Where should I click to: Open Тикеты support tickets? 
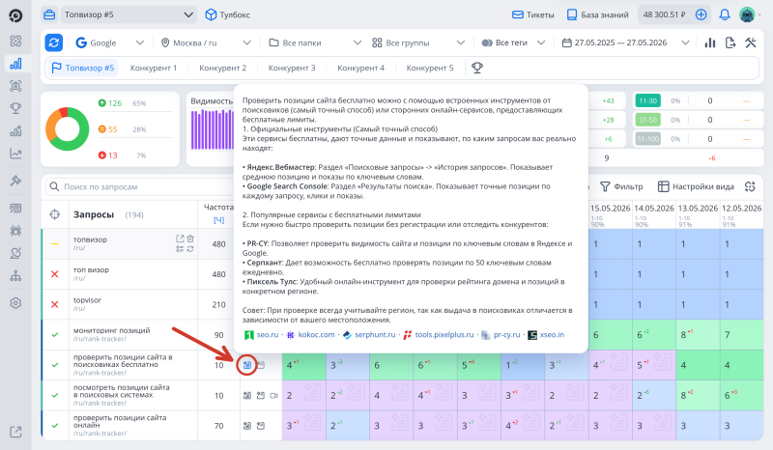click(x=533, y=14)
